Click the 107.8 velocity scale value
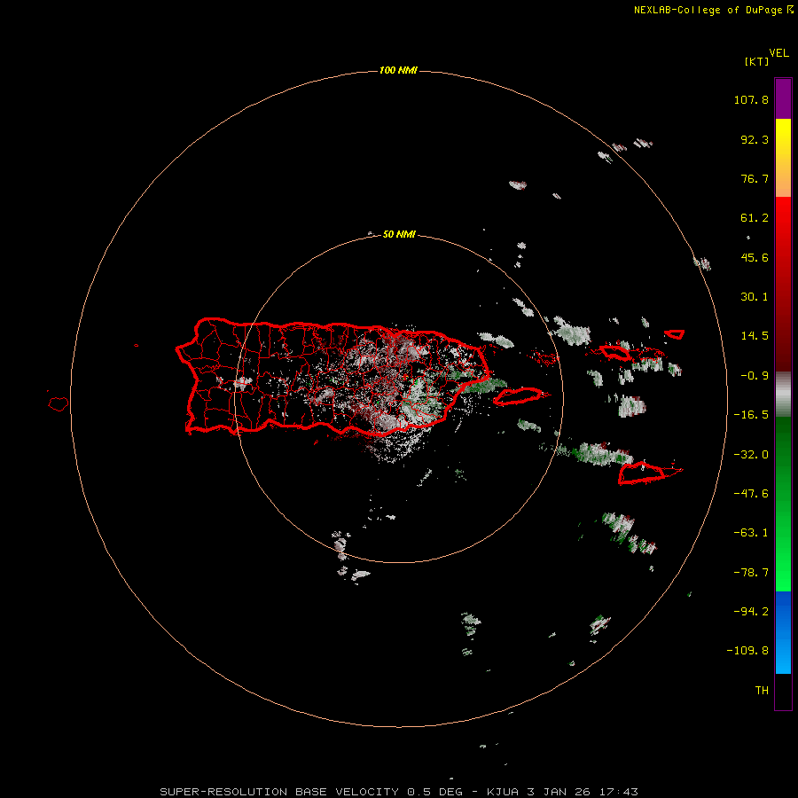This screenshot has width=798, height=798. (x=751, y=99)
